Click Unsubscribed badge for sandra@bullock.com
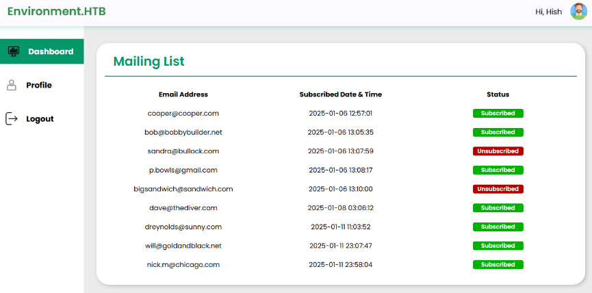 (x=498, y=151)
